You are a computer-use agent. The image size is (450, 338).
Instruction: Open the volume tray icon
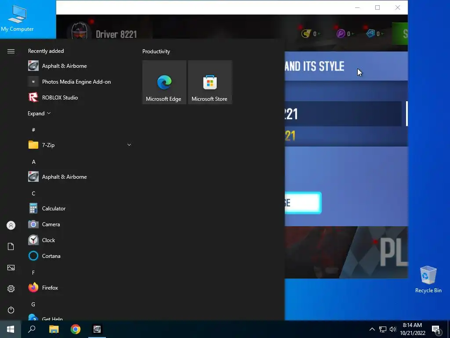tap(392, 329)
